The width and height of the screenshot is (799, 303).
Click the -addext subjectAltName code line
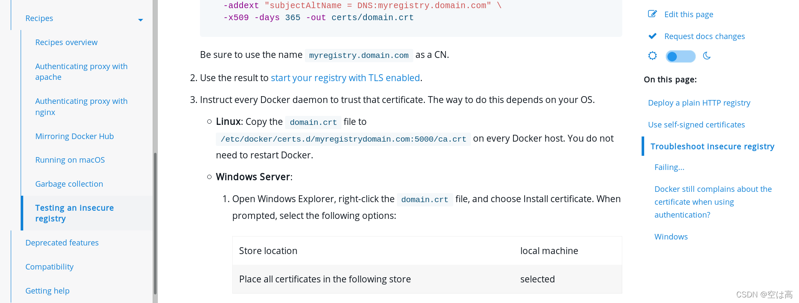[x=362, y=6]
